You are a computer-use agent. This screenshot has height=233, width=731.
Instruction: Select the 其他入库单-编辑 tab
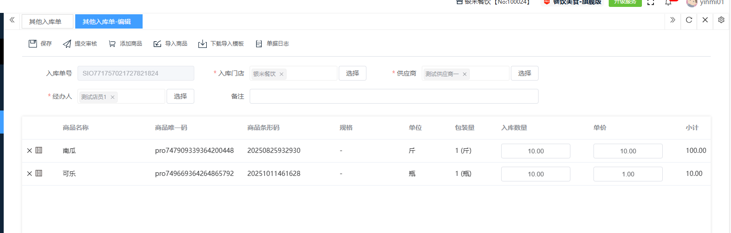107,22
